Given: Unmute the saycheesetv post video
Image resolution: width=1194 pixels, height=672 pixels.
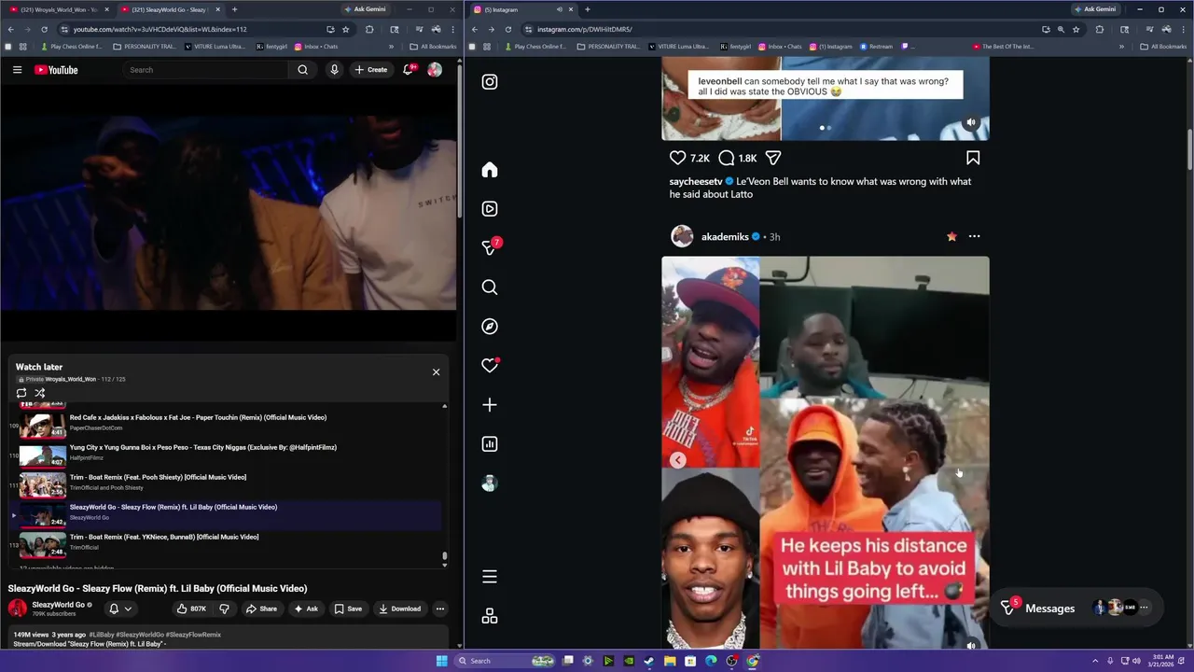Looking at the screenshot, I should click(x=971, y=122).
